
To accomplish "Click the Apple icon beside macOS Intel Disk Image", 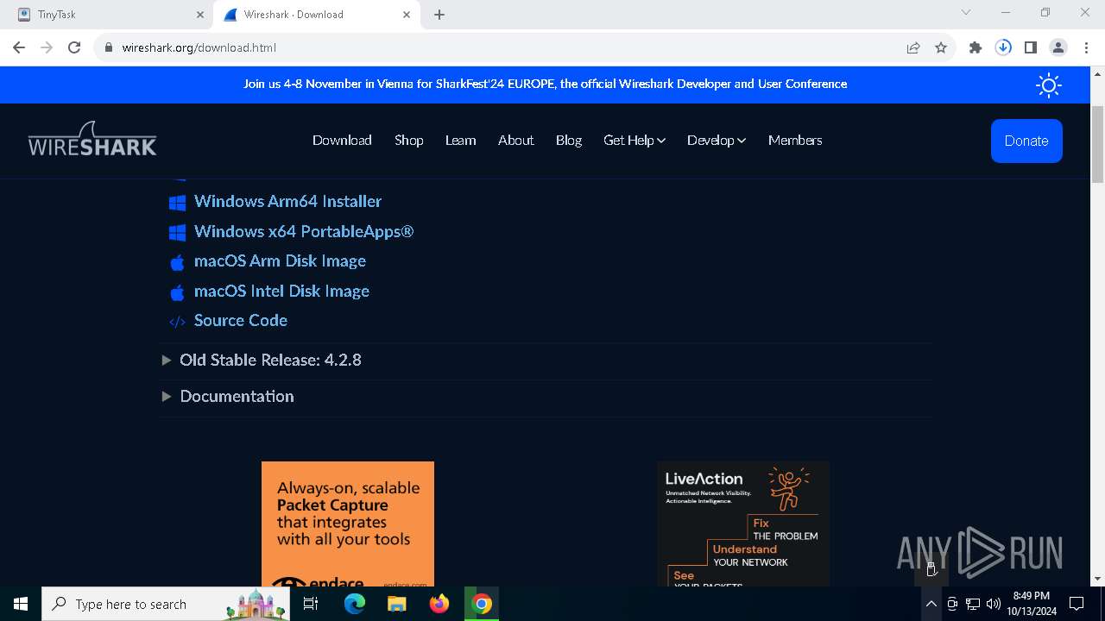I will [x=177, y=292].
